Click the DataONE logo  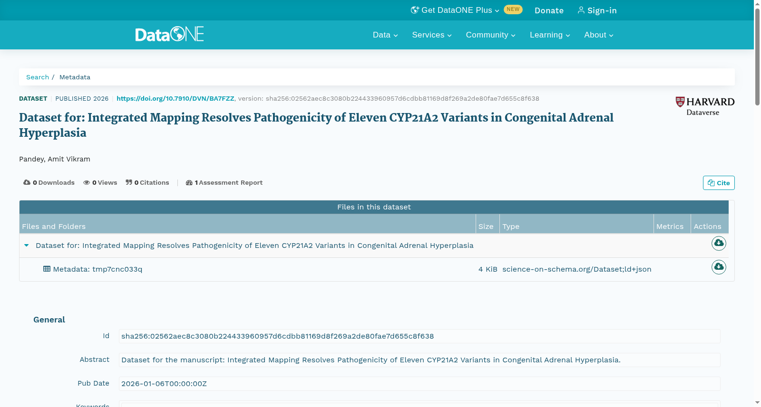(169, 34)
